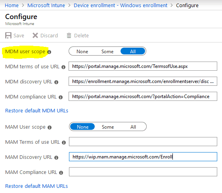Click the MDM compliance URL field
The width and height of the screenshot is (222, 193).
pos(143,96)
